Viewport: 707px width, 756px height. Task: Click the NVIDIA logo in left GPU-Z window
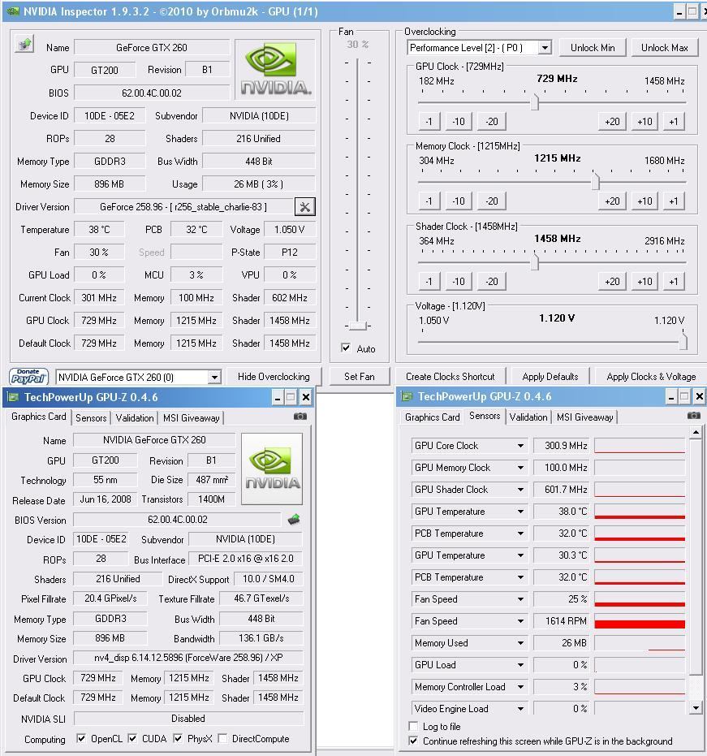click(272, 469)
